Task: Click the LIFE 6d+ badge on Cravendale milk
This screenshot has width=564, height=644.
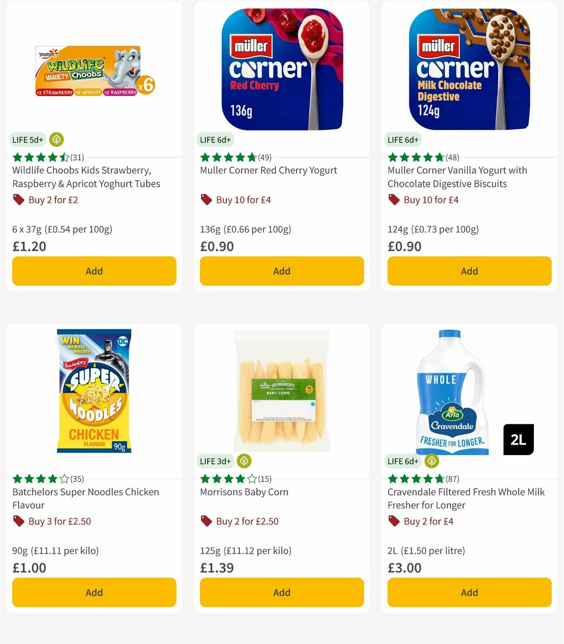Action: (x=402, y=461)
